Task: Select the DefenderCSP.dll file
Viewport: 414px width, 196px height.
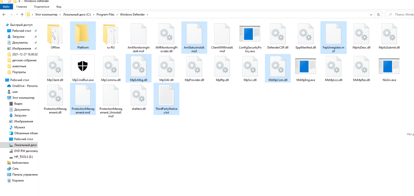Action: (278, 36)
